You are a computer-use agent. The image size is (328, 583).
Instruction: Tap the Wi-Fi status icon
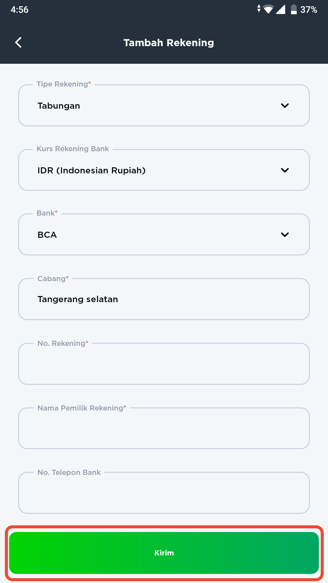tap(268, 9)
